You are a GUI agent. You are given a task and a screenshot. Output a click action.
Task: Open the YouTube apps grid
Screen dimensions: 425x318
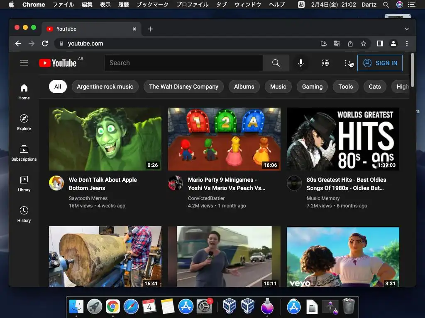pyautogui.click(x=325, y=63)
